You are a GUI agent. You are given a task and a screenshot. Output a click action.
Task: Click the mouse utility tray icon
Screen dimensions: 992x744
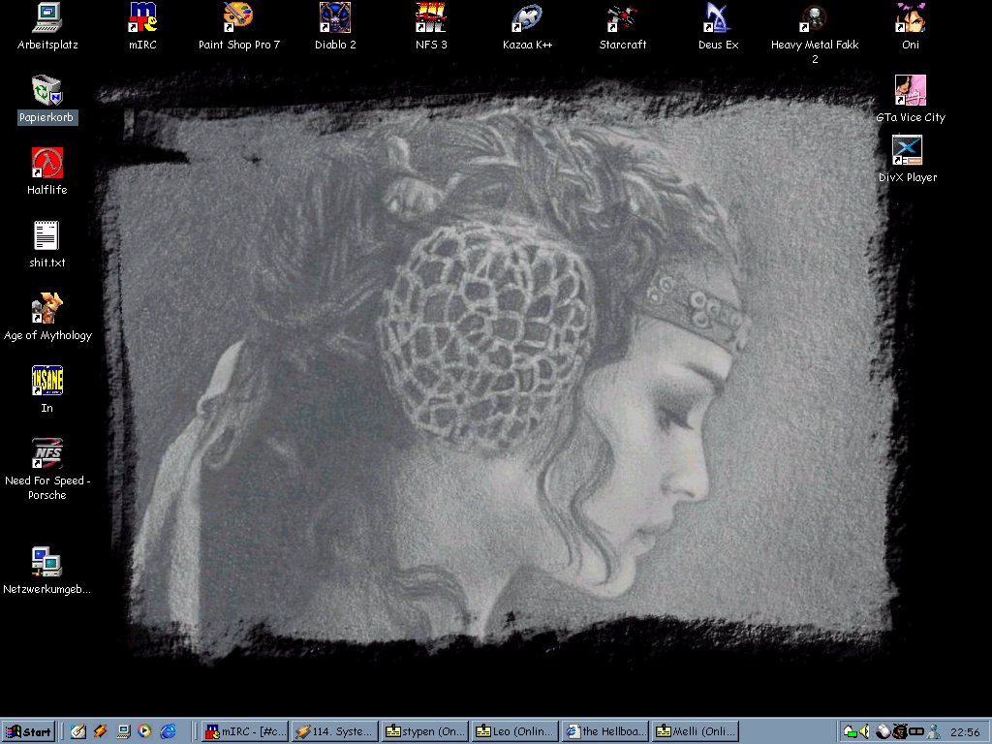click(x=883, y=732)
